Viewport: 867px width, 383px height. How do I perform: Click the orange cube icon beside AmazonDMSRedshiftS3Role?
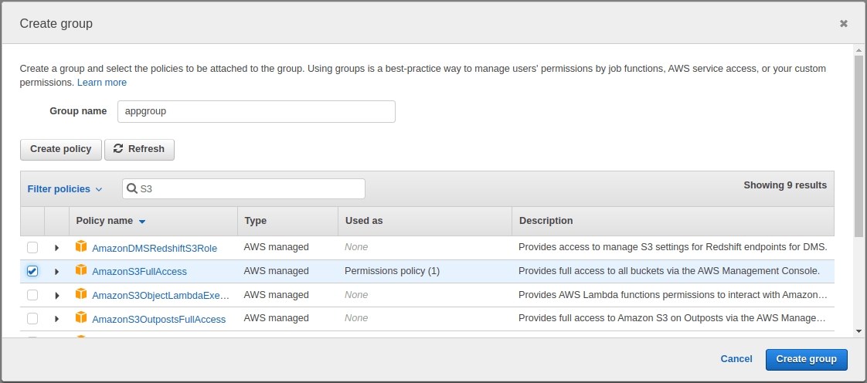(81, 246)
